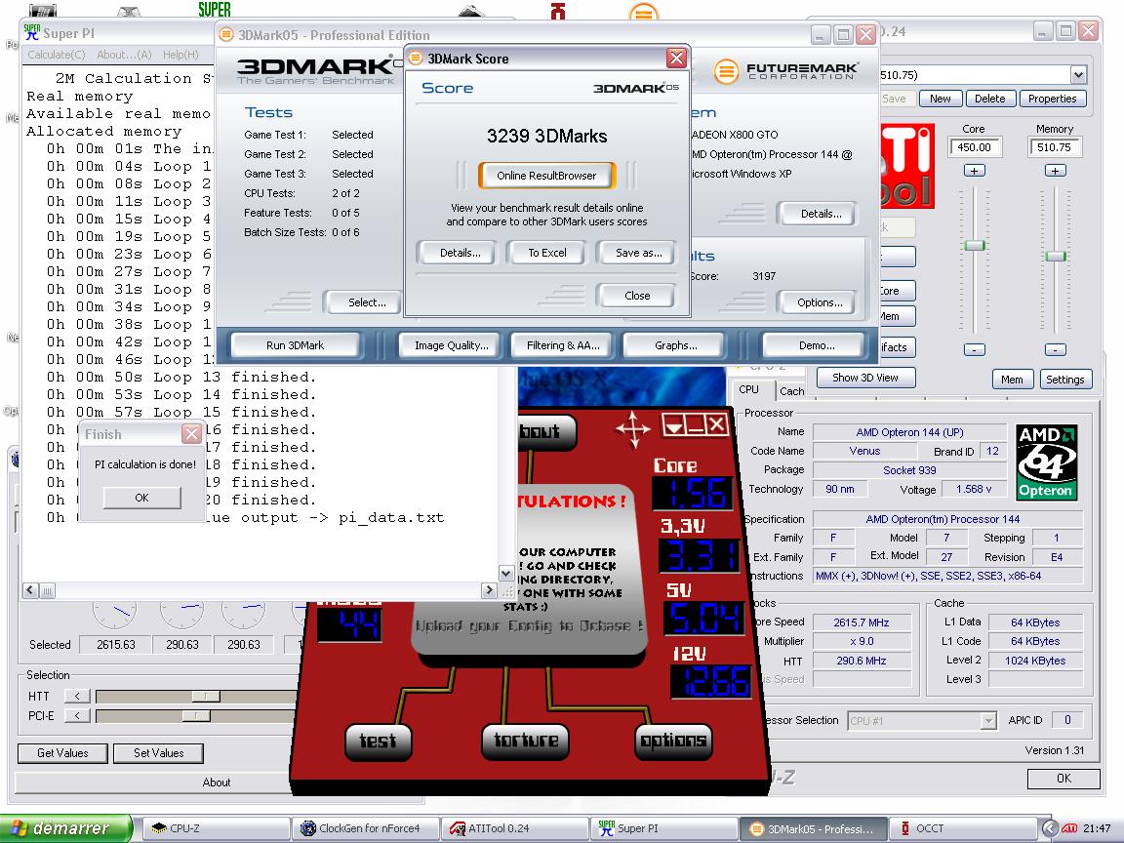The width and height of the screenshot is (1124, 843).
Task: Select the 3DMark05 taskbar button
Action: (x=815, y=828)
